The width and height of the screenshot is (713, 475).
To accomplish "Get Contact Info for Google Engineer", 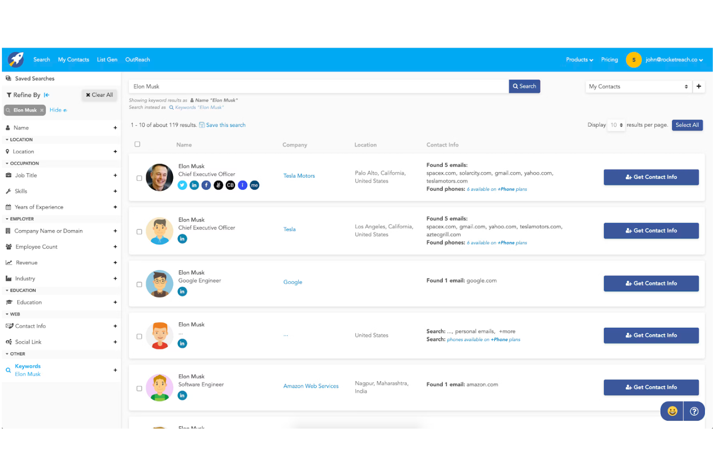I will 651,283.
